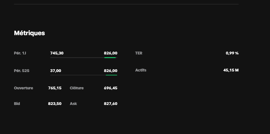Click the ask price 827,60
270x134 pixels.
(111, 104)
